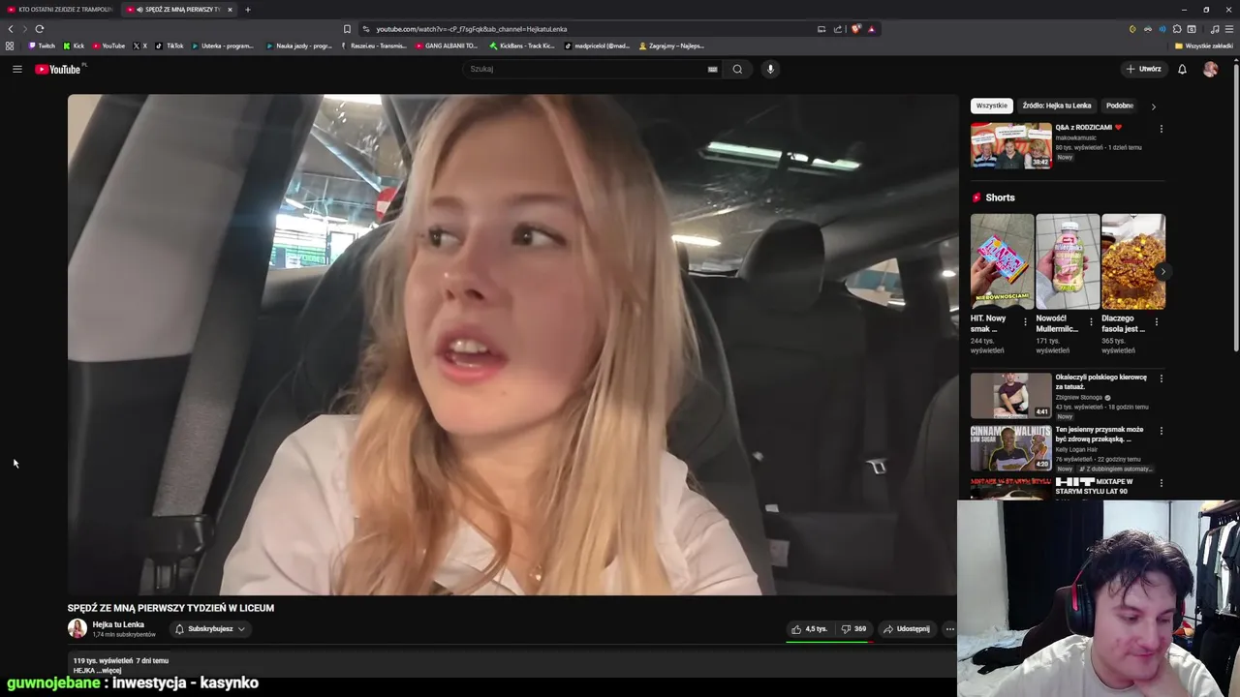
Task: Open the HIT. Nowy smak short thumbnail
Action: point(1002,261)
